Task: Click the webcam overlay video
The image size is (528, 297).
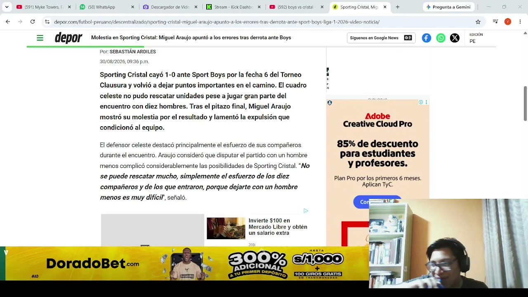Action: coord(448,243)
